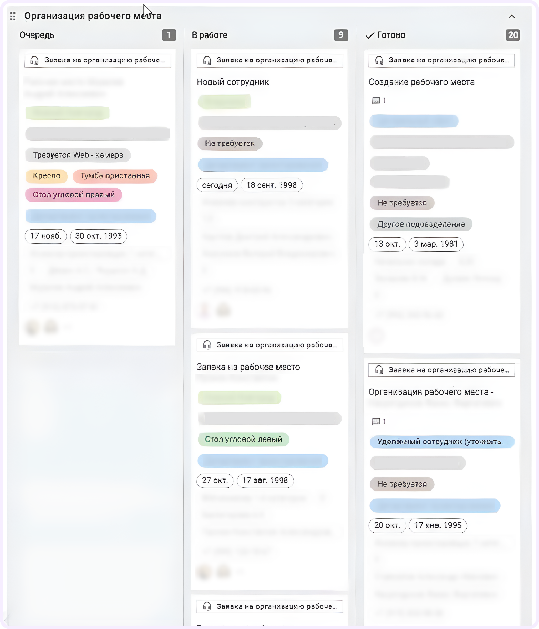Click the headset icon on the Очередь card
Image resolution: width=539 pixels, height=629 pixels.
[34, 60]
